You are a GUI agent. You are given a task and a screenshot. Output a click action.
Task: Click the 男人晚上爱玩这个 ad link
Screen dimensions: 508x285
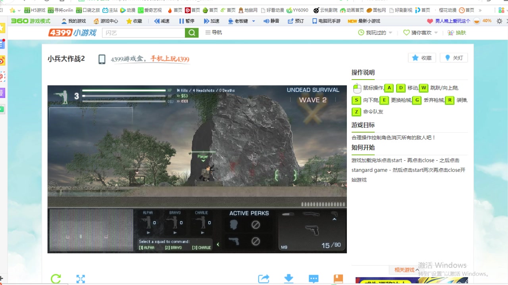point(448,21)
